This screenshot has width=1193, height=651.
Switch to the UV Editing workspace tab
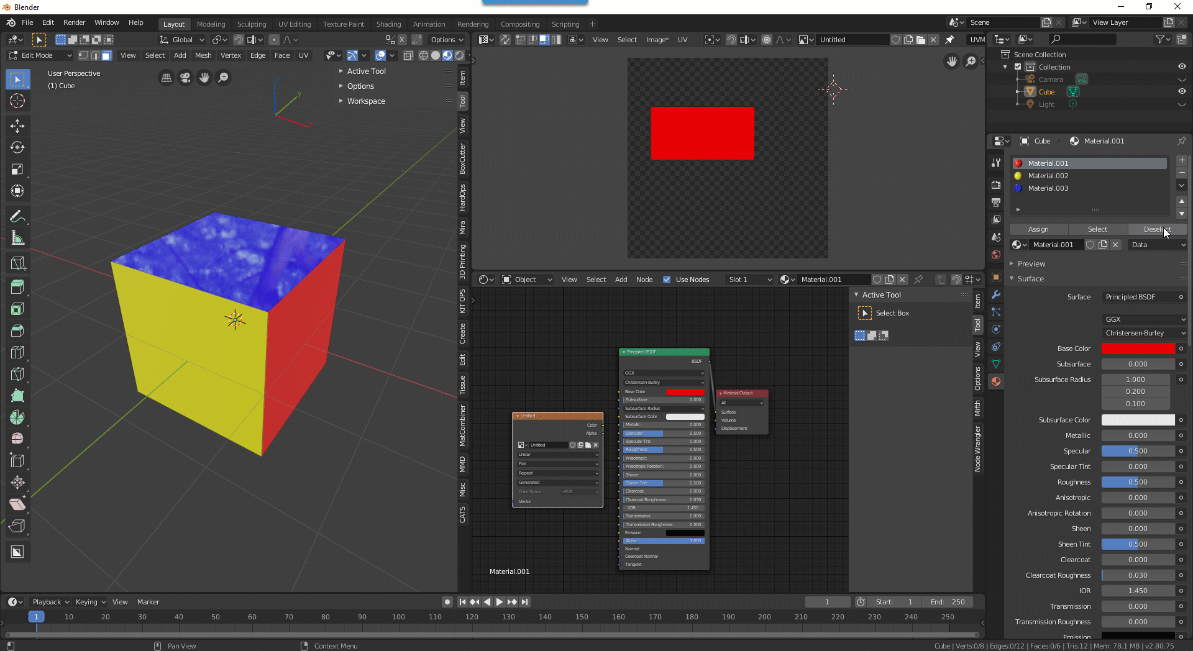pyautogui.click(x=295, y=24)
